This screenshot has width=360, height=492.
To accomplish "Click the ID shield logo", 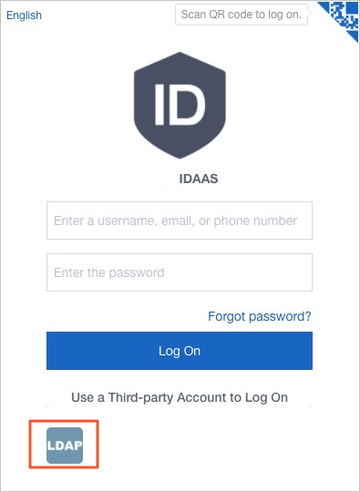I will coord(180,105).
